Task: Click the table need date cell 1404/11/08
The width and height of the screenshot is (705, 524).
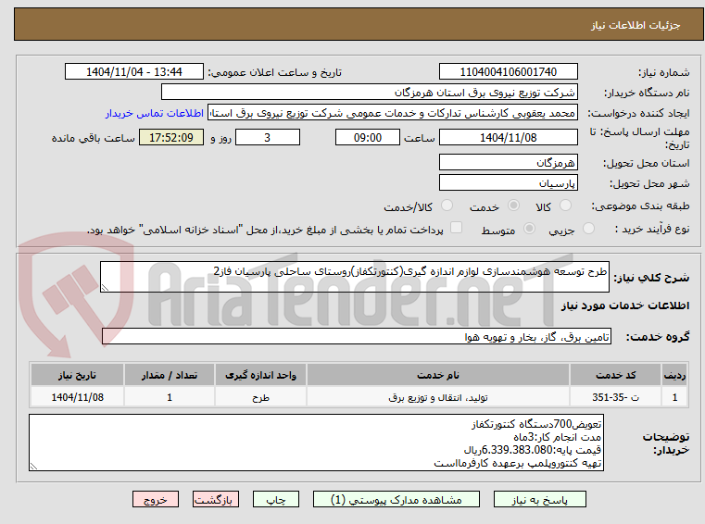Action: [77, 397]
